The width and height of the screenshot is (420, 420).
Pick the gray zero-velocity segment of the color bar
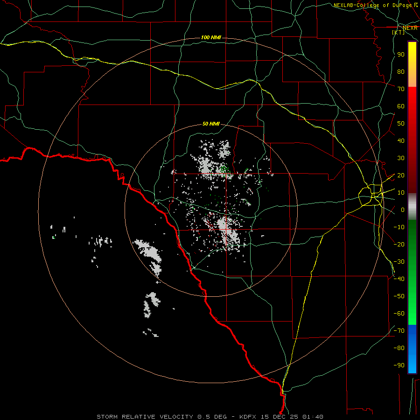point(412,207)
